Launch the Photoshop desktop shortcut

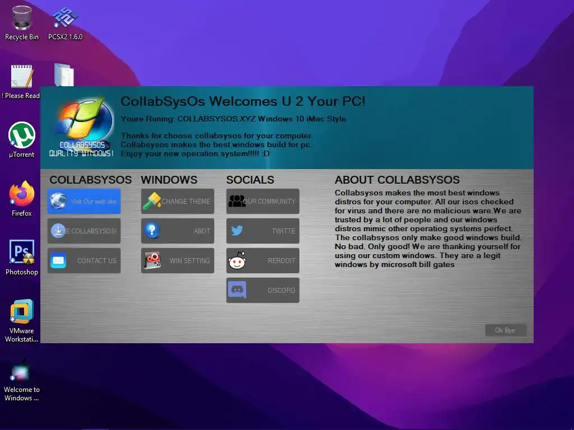[22, 258]
